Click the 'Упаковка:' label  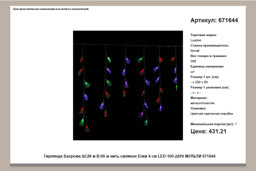198,108
